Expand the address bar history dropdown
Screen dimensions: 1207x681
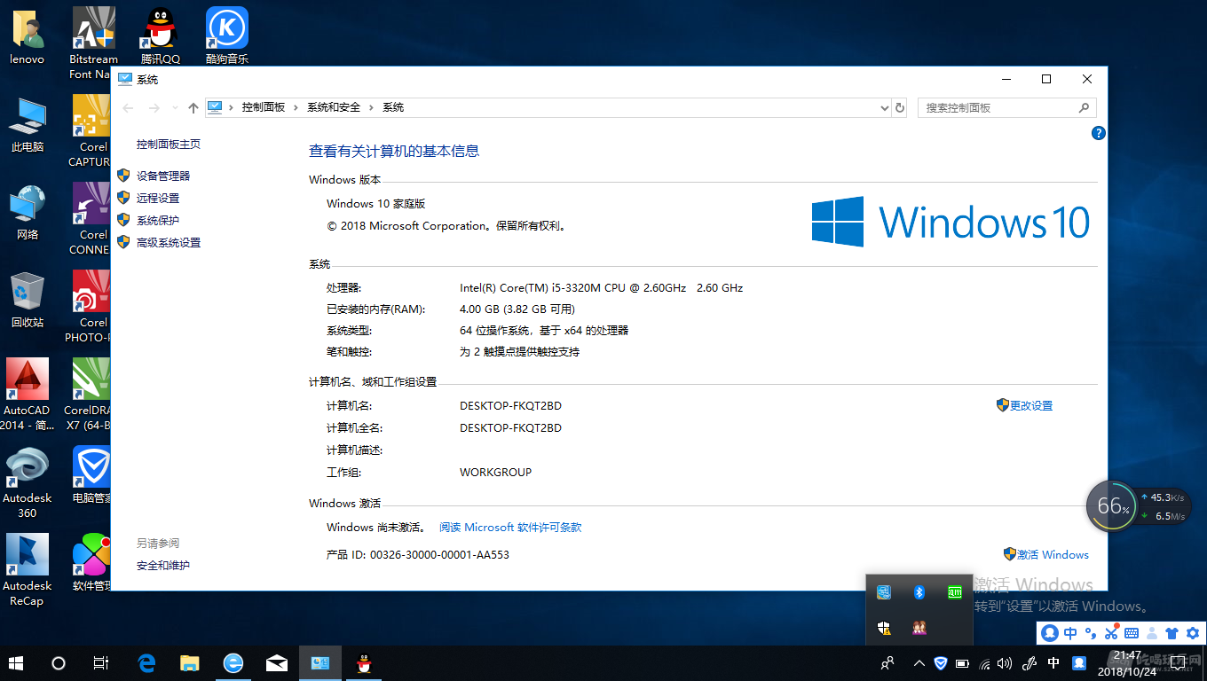884,107
